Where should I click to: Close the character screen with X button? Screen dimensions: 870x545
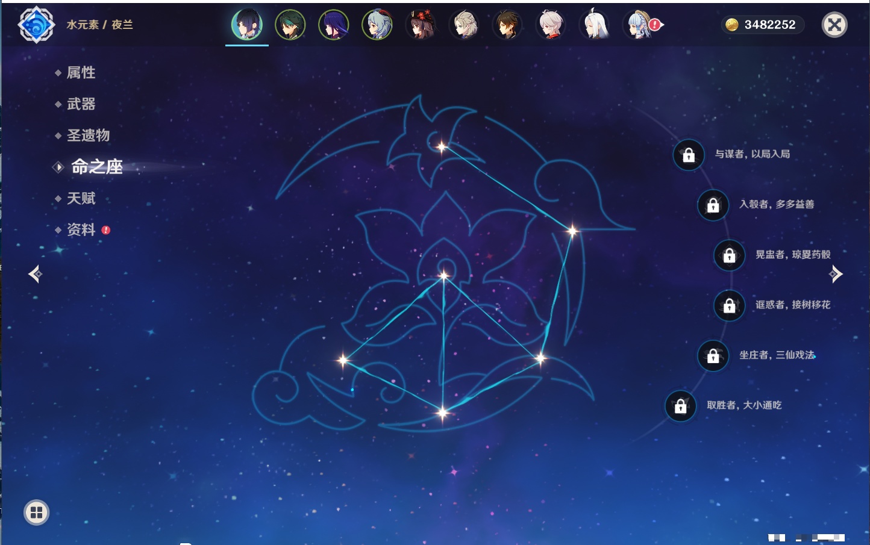coord(834,25)
